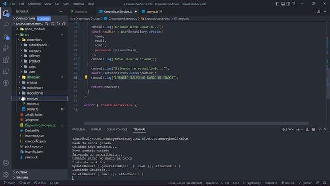Open Explorer more actions ellipsis
Viewport: 330px width, 186px height.
[62, 11]
